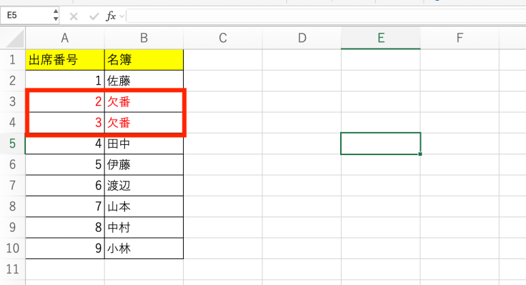Image resolution: width=526 pixels, height=285 pixels.
Task: Select column E header
Action: point(380,39)
